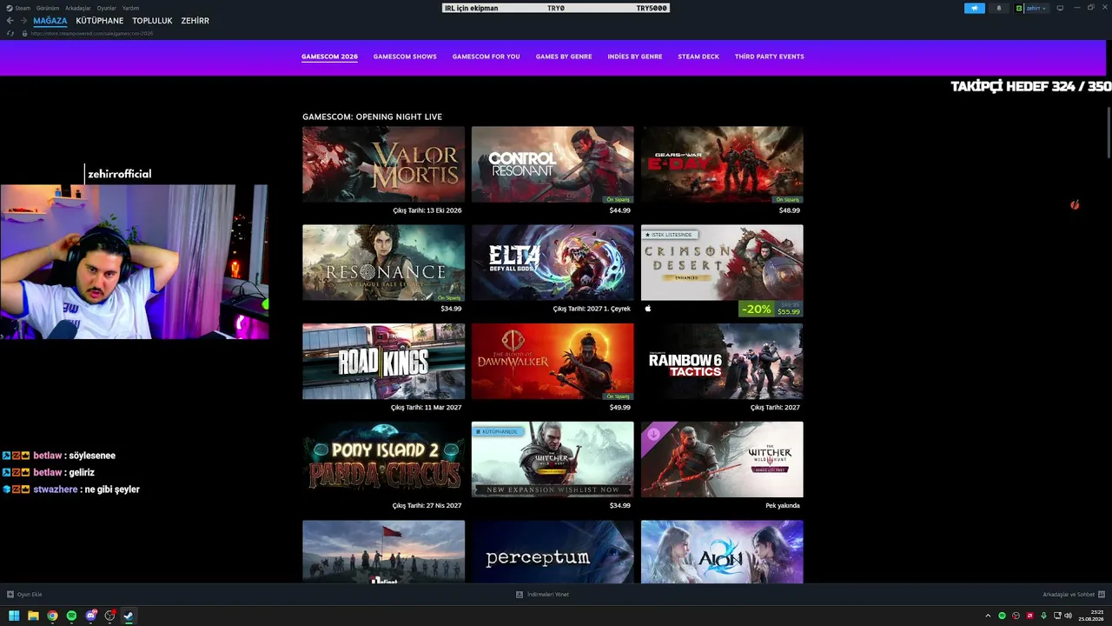Click the Steam icon in the taskbar

129,616
